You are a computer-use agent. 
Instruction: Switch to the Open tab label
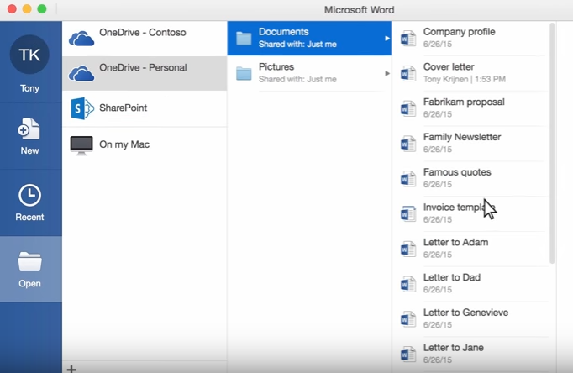pyautogui.click(x=29, y=283)
